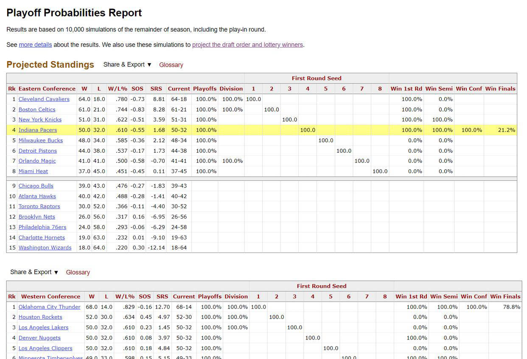Sort Eastern table by Playoffs column
This screenshot has width=527, height=359.
coord(205,89)
